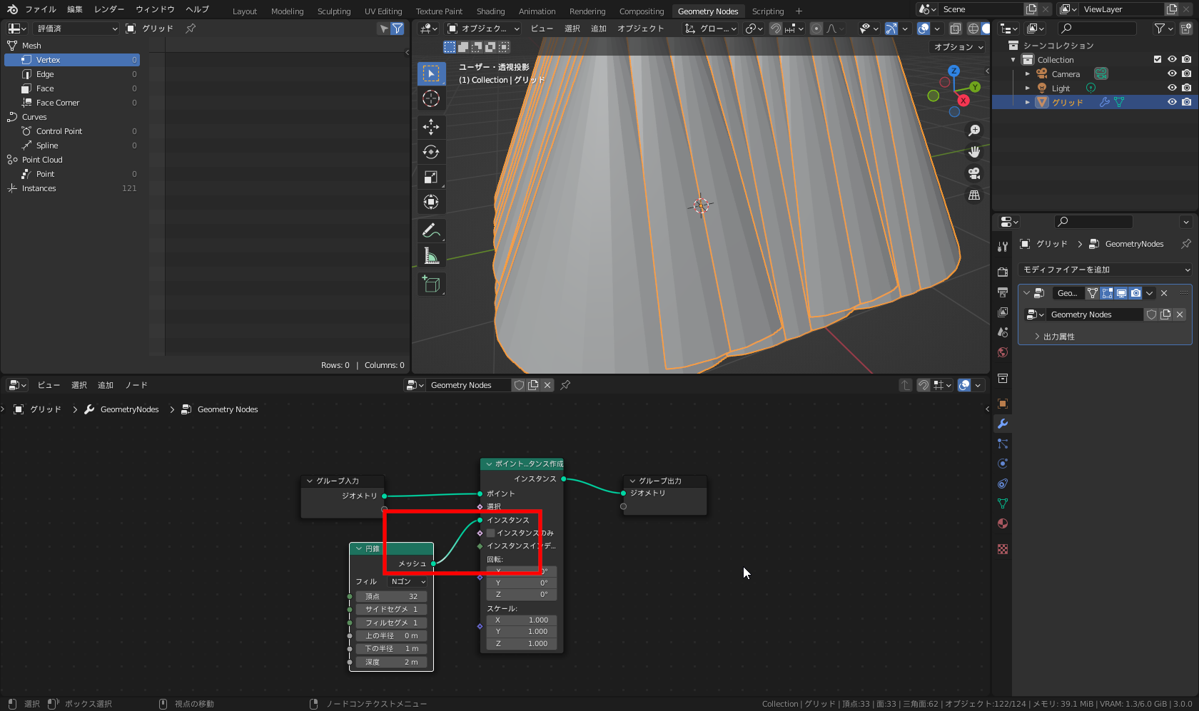Open the フィル Nゴン dropdown
This screenshot has height=711, width=1199.
coord(408,581)
